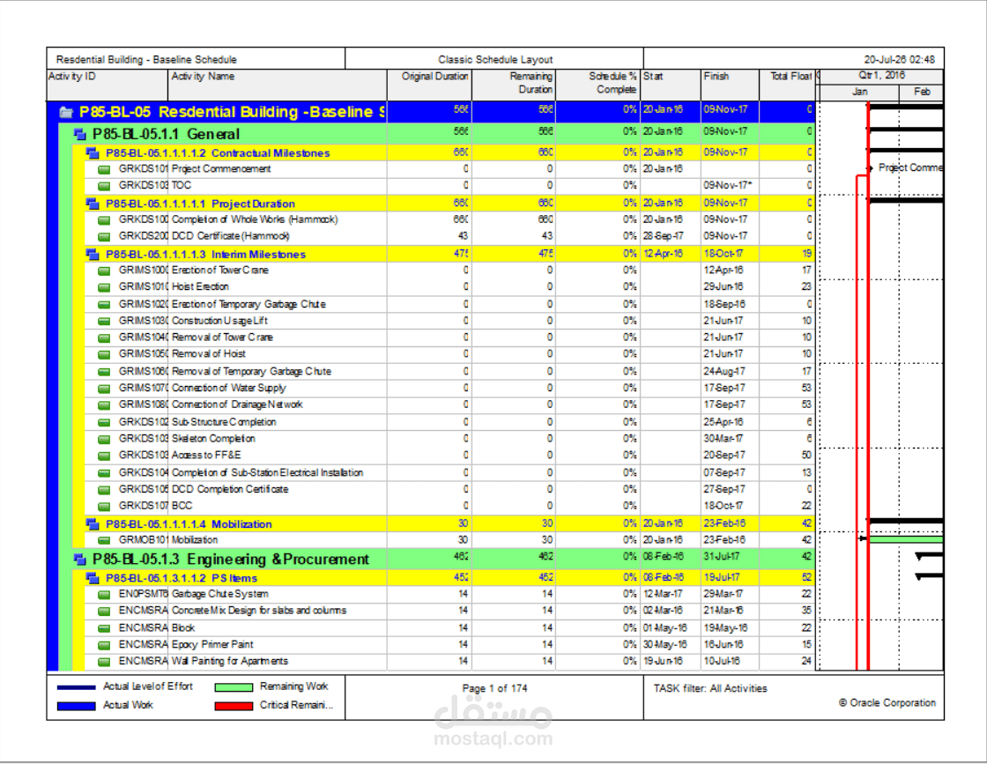Click Removal of Temporary Garbage Chute activity name
The image size is (987, 764).
pyautogui.click(x=251, y=371)
